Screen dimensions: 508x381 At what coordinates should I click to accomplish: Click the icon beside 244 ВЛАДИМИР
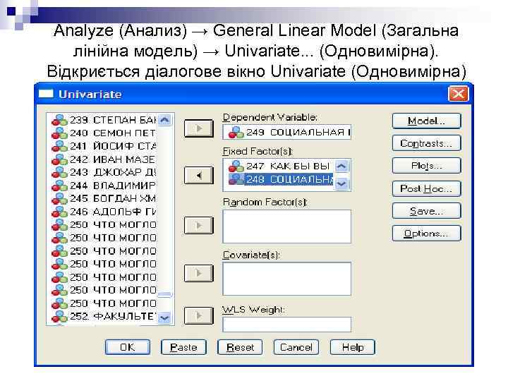pos(59,186)
